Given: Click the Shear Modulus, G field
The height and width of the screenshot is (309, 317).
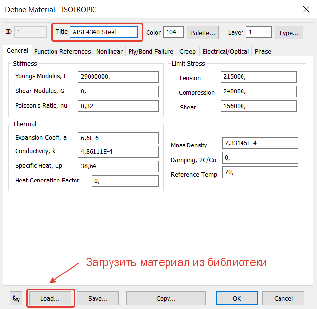Looking at the screenshot, I should pyautogui.click(x=118, y=91).
